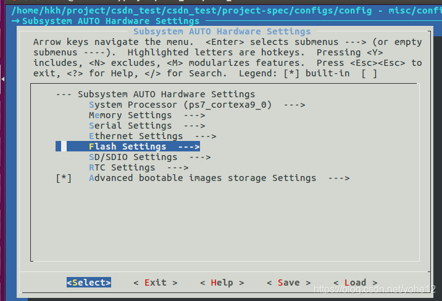Open the Ethernet Settings submenu

[152, 136]
